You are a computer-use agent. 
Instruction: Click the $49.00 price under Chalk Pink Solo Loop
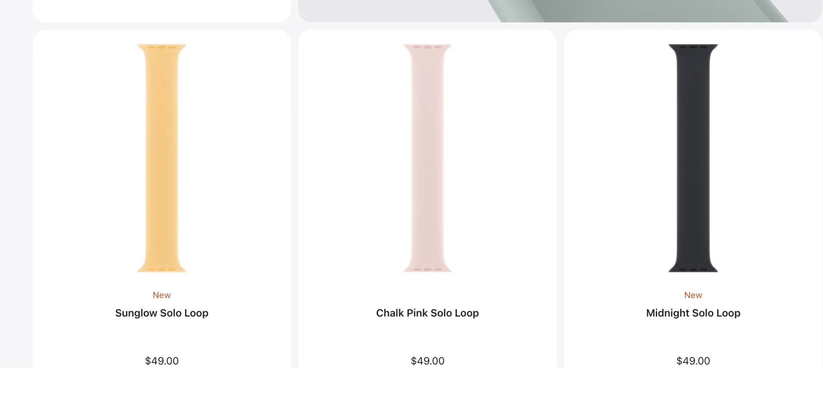pyautogui.click(x=428, y=361)
